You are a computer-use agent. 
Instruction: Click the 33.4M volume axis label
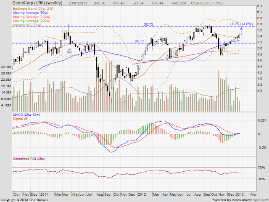click(6, 67)
